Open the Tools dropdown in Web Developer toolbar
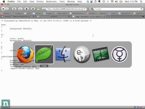Viewport: 145px width, 109px height. [113, 13]
